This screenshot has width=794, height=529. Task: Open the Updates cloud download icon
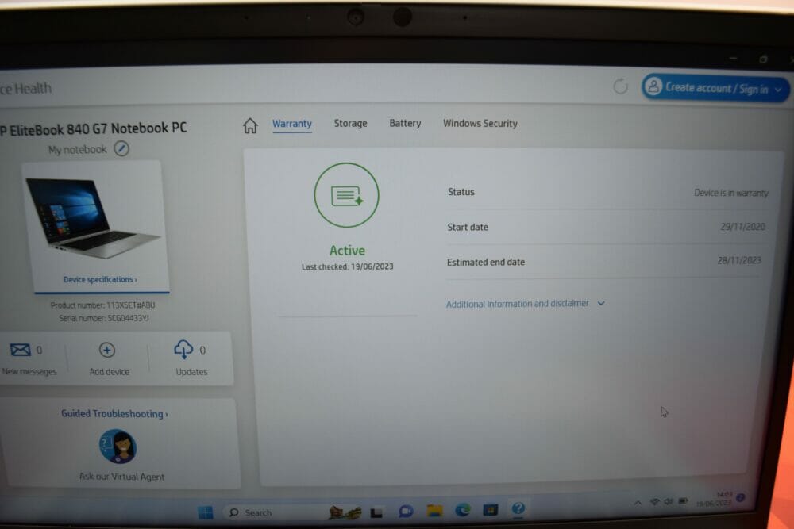coord(183,349)
